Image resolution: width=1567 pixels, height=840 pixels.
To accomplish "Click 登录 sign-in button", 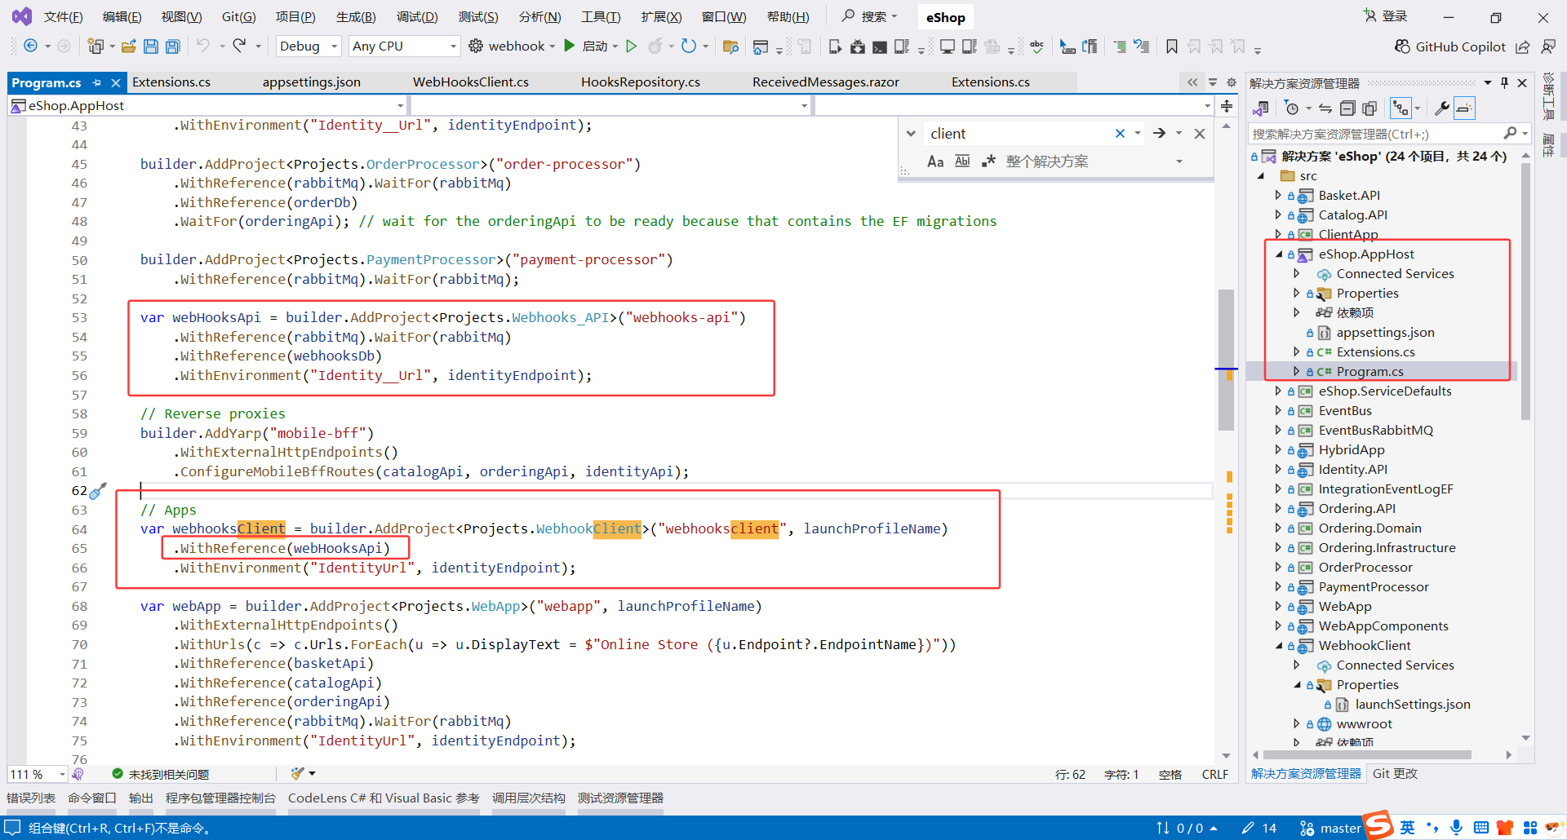I will coord(1386,16).
